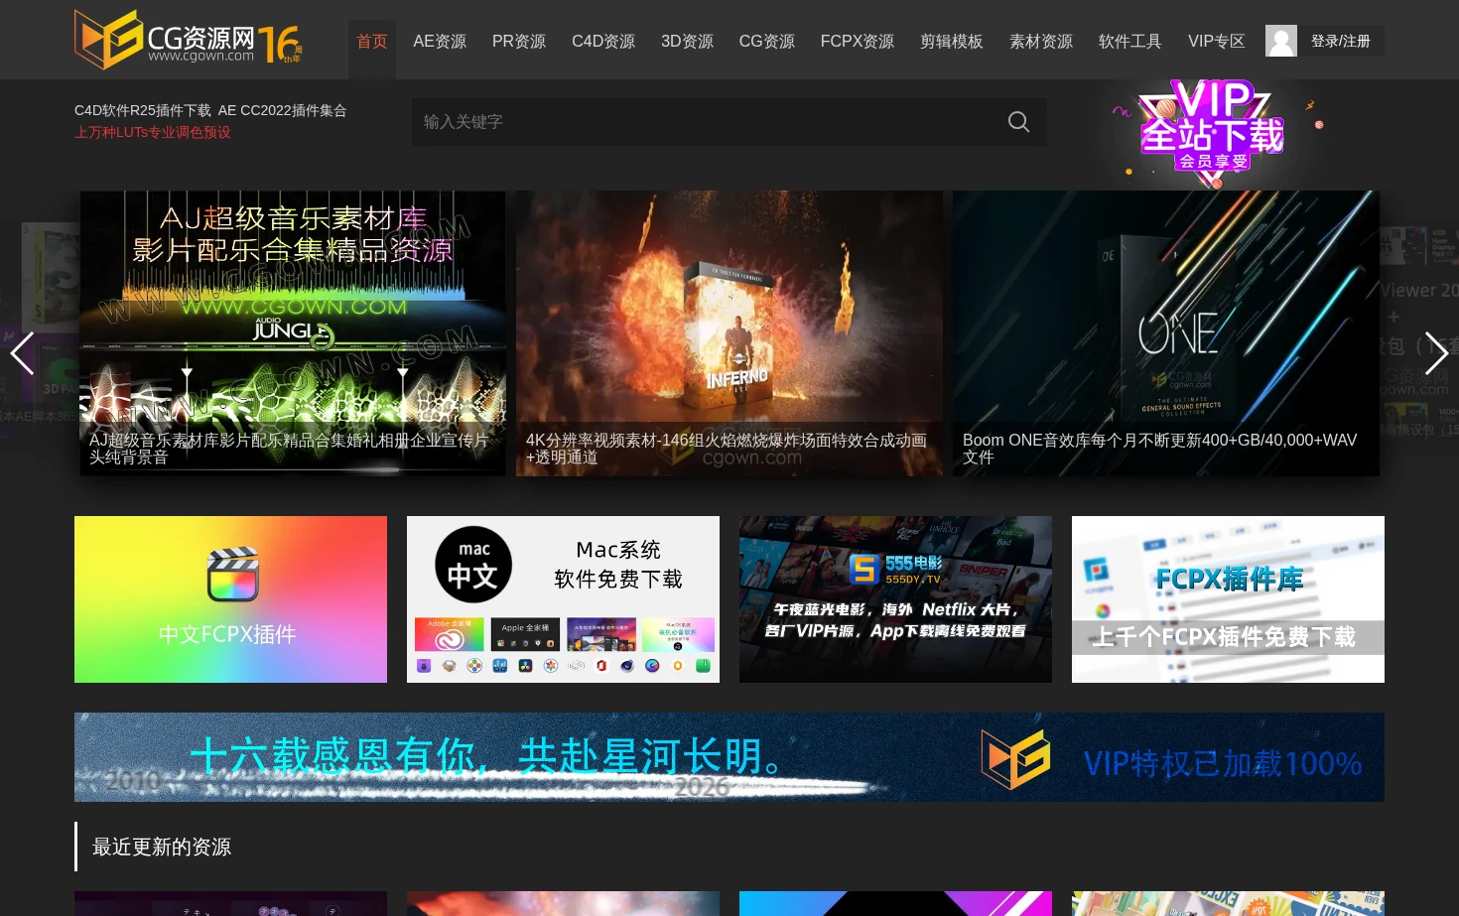Viewport: 1459px width, 916px height.
Task: Go to next carousel slide arrow
Action: pos(1436,353)
